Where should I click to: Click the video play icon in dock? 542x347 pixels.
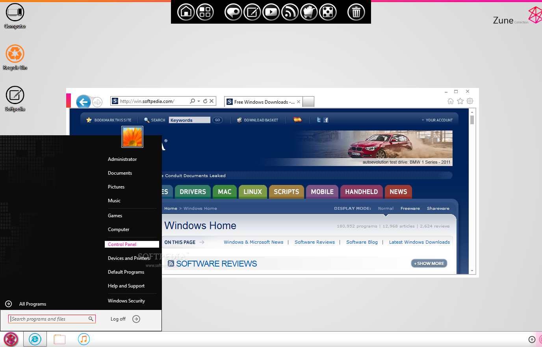271,12
